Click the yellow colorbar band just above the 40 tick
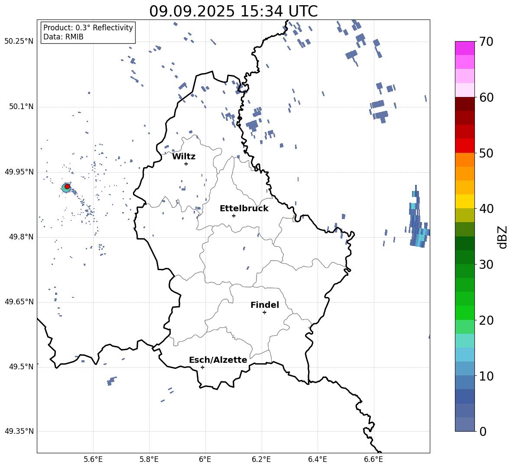The height and width of the screenshot is (468, 513). pos(464,201)
